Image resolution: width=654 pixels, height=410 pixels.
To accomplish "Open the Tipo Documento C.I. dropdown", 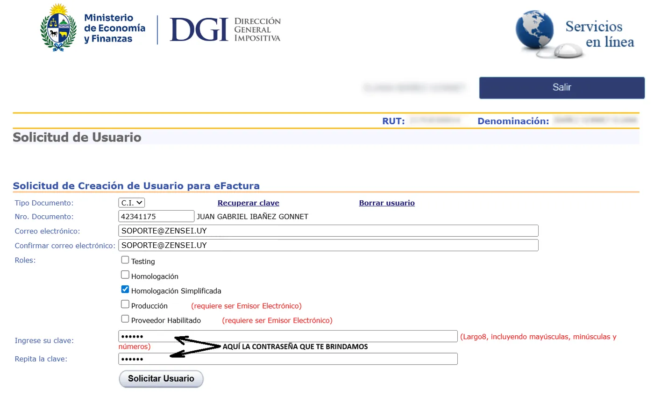I will (x=132, y=203).
